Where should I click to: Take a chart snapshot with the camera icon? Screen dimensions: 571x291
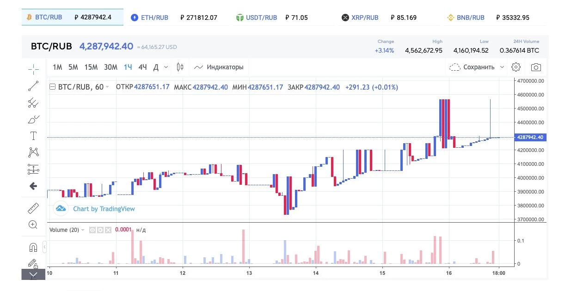point(536,67)
